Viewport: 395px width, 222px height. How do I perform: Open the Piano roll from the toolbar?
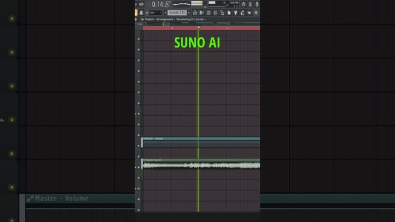[202, 12]
